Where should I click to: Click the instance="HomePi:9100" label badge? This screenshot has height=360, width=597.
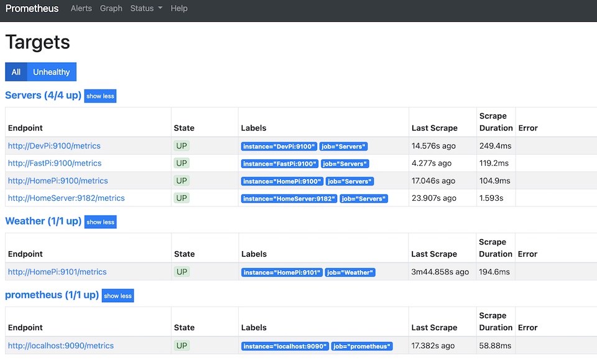[282, 182]
